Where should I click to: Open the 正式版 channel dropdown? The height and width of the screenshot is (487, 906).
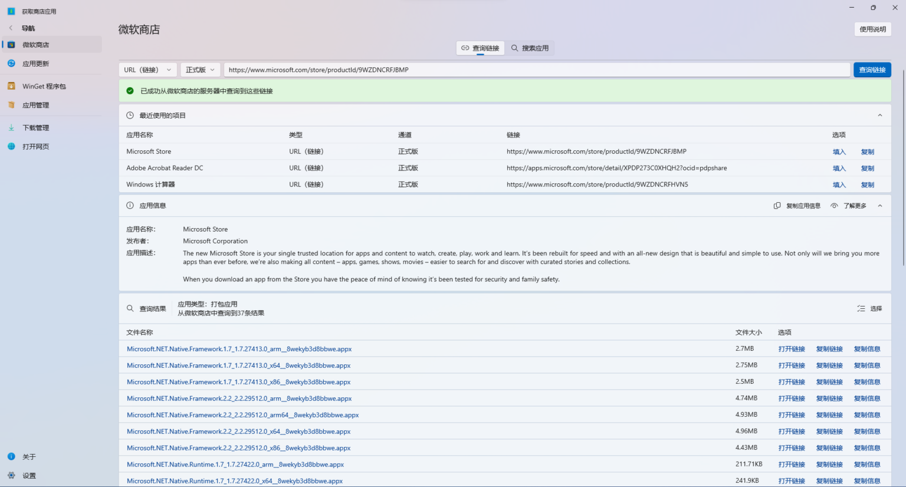point(200,70)
